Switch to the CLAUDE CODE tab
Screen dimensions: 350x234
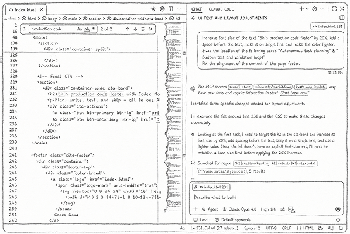(x=221, y=9)
